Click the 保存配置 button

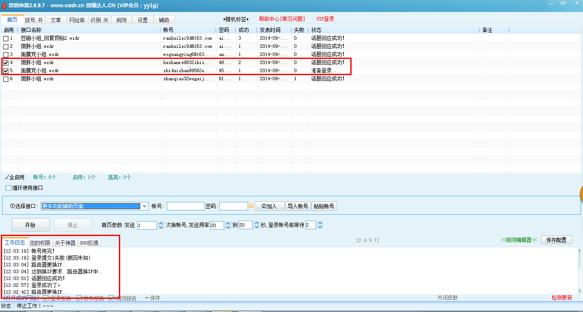[x=556, y=240]
